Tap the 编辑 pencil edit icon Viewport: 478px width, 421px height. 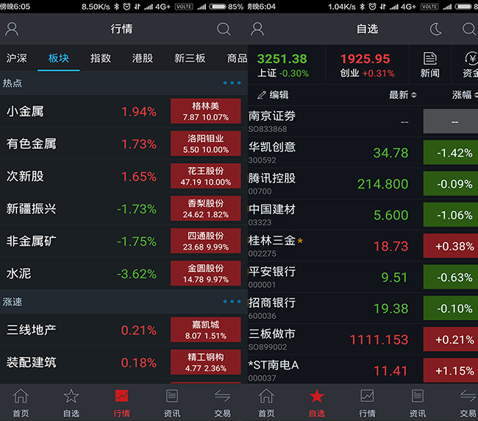pyautogui.click(x=262, y=95)
